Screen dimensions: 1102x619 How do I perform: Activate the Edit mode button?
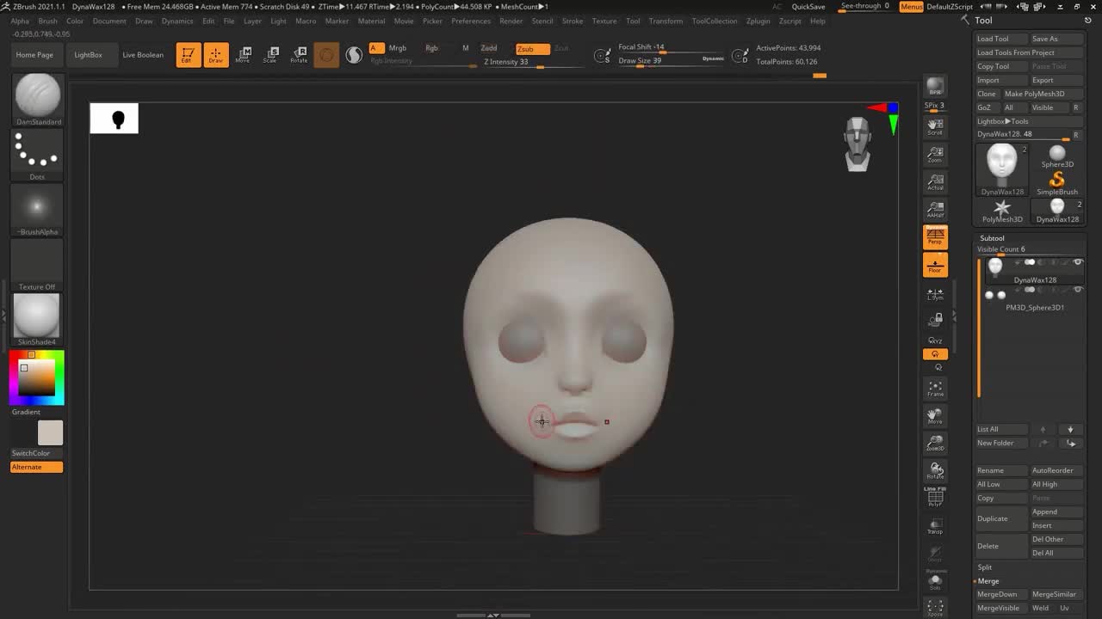[x=189, y=55]
